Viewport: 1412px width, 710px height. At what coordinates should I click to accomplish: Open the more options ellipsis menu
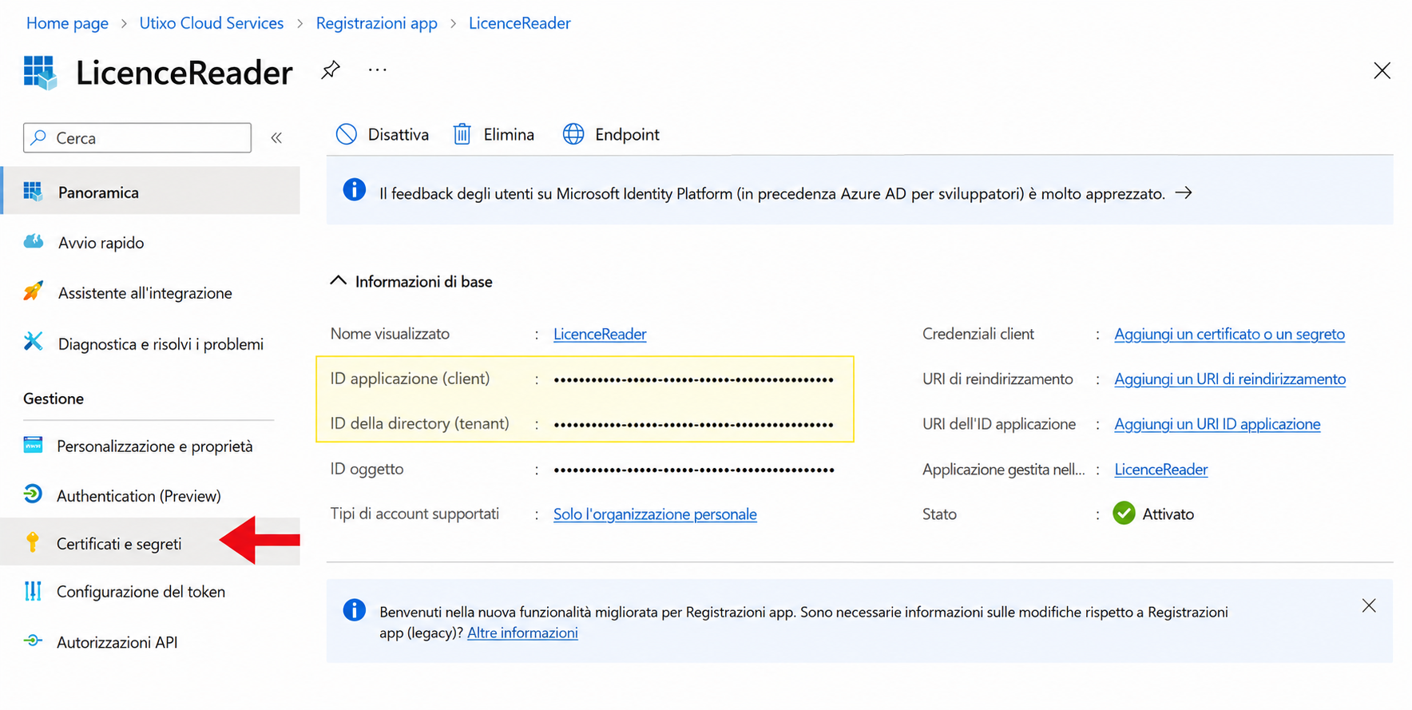pos(378,70)
